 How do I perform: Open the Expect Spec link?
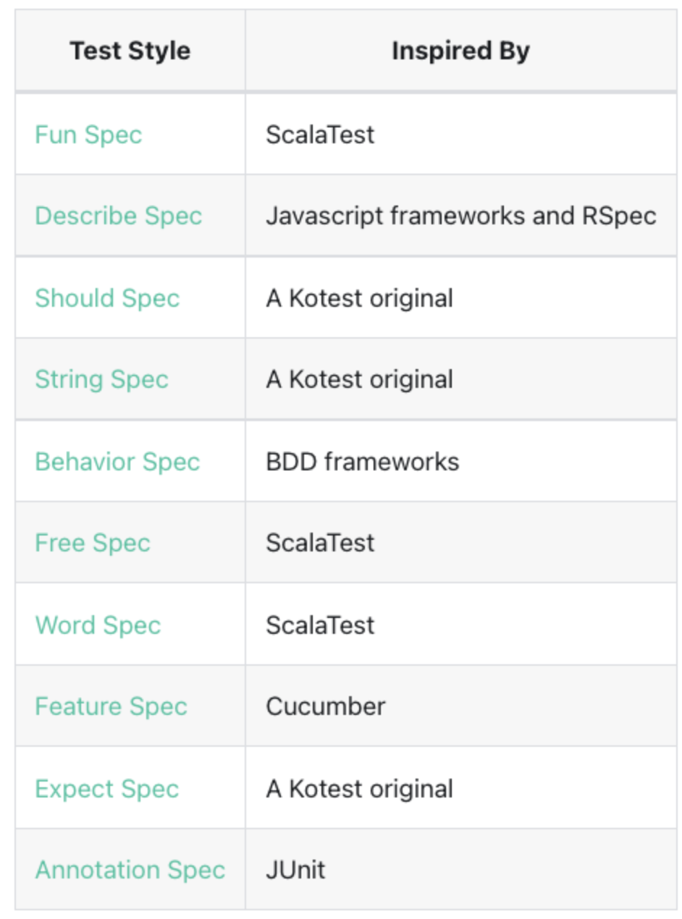[x=106, y=788]
